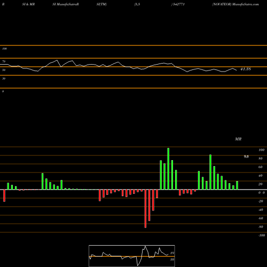Image resolution: width=267 pixels, height=267 pixels.
Task: Select the MR value label 9.6
Action: 246,156
